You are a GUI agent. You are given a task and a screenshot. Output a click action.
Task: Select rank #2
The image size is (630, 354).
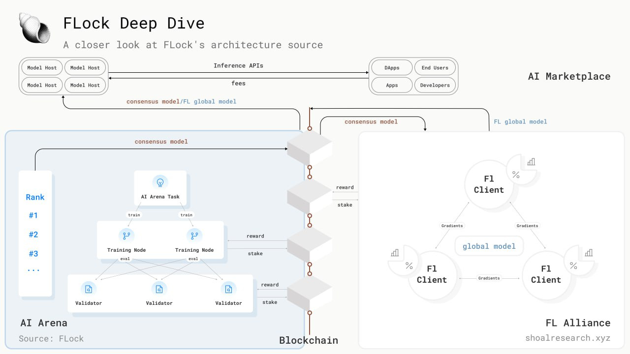click(x=33, y=235)
